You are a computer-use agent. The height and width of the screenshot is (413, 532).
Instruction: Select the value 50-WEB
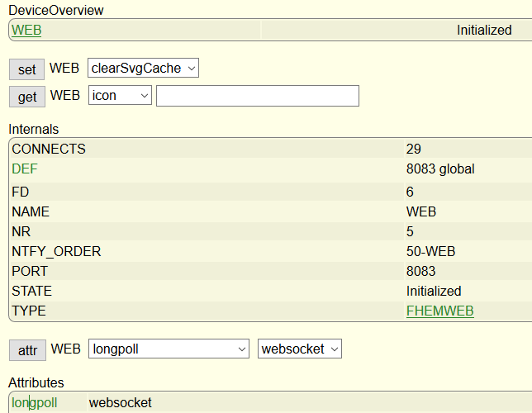coord(431,251)
